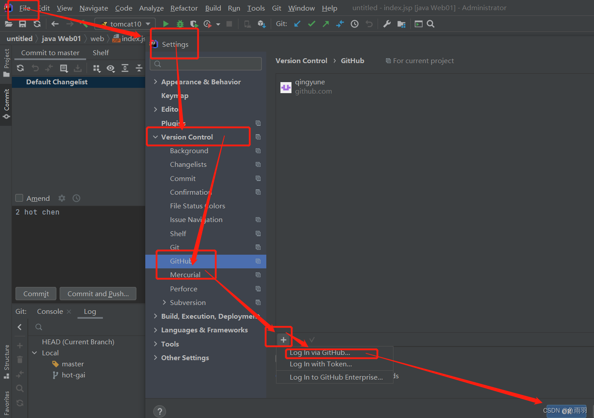Click the Open folder toolbar icon
Image resolution: width=594 pixels, height=418 pixels.
(x=8, y=24)
